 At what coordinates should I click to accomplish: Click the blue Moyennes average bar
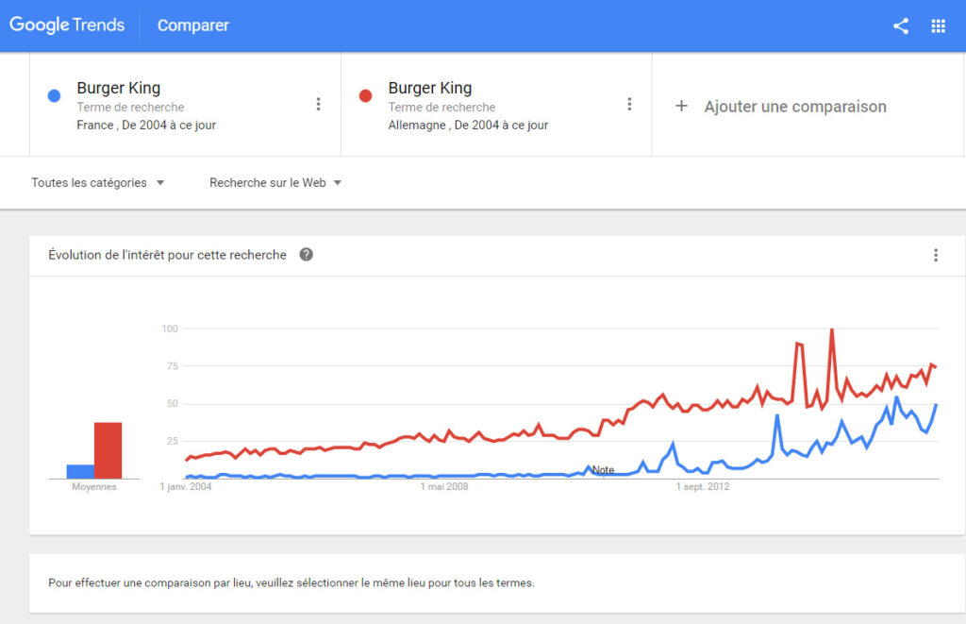80,471
